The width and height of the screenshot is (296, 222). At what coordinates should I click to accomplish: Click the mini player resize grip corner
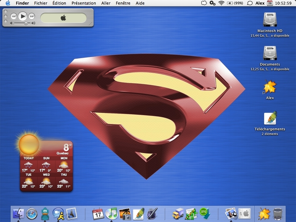[x=91, y=24]
